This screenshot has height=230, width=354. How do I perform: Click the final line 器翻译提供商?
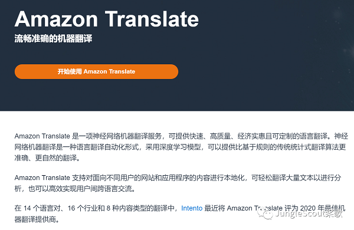(x=35, y=219)
